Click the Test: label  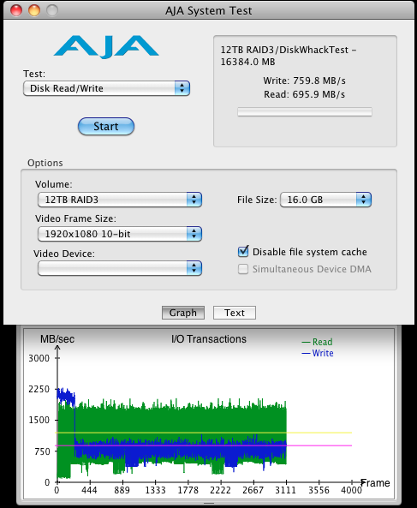(34, 74)
